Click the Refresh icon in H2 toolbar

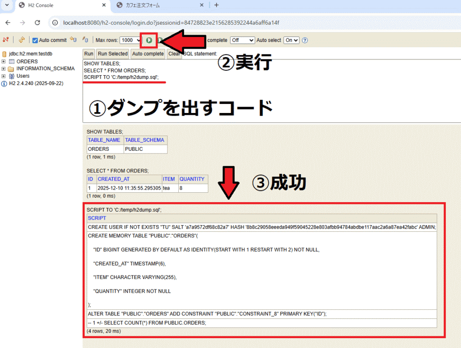(21, 40)
